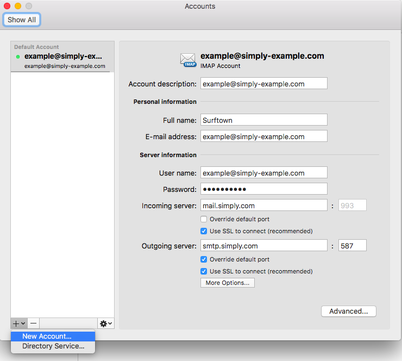Screen dimensions: 402x361
Task: Choose New Account... from the menu
Action: pyautogui.click(x=47, y=336)
